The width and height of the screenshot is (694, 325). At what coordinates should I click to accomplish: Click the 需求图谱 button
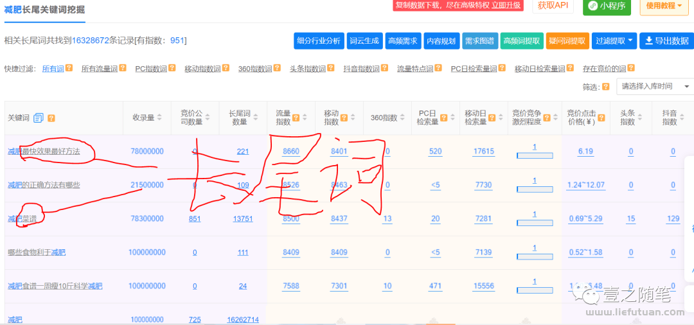(x=480, y=40)
